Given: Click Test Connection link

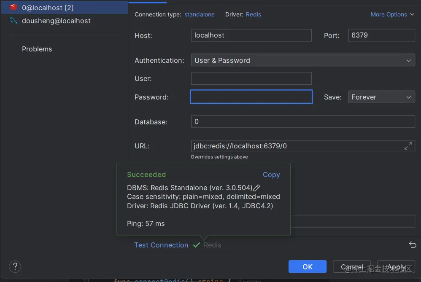Looking at the screenshot, I should click(x=161, y=245).
